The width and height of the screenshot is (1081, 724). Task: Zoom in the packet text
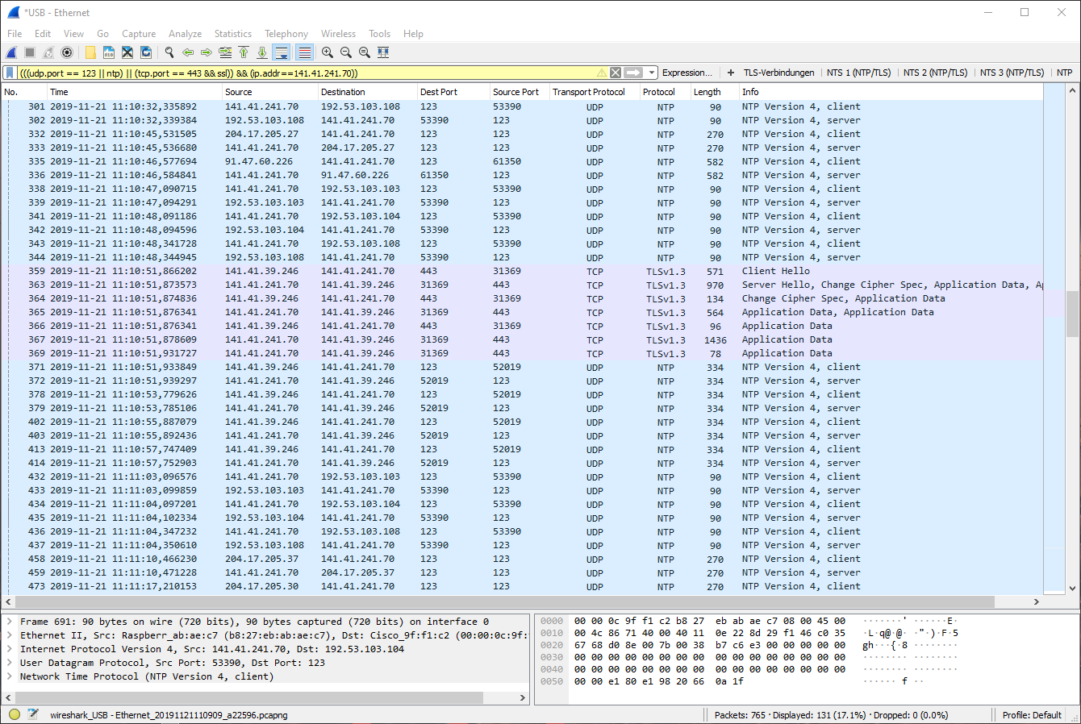coord(328,52)
